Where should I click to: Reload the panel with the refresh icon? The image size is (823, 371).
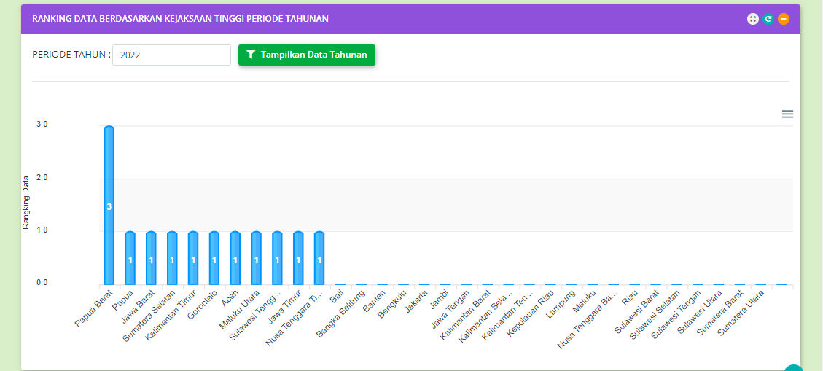(768, 19)
